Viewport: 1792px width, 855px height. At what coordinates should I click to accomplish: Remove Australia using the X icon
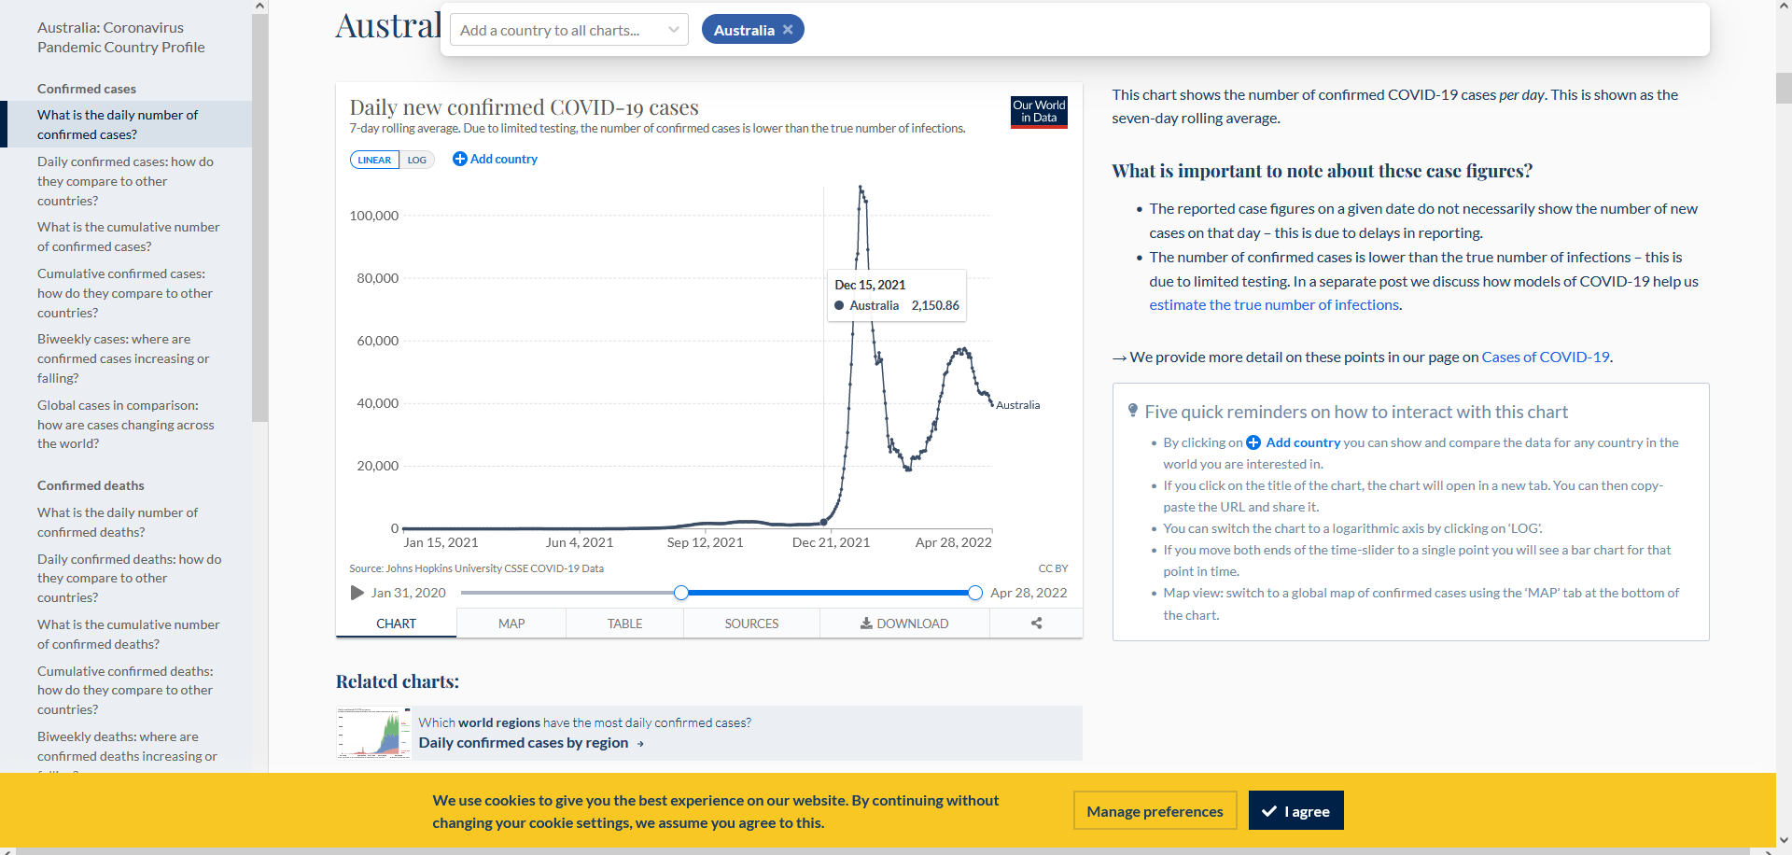point(788,30)
